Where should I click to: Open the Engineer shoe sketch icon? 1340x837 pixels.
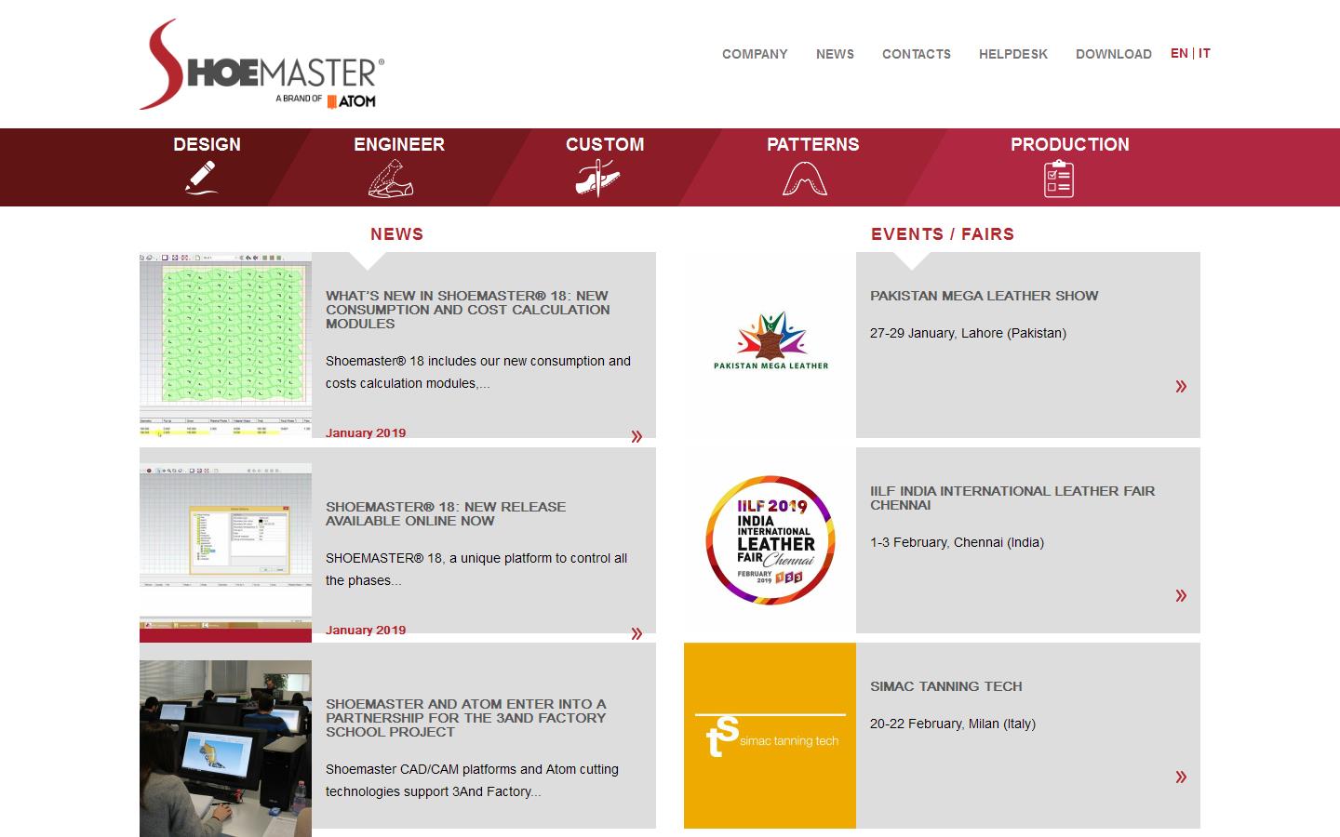(x=392, y=179)
